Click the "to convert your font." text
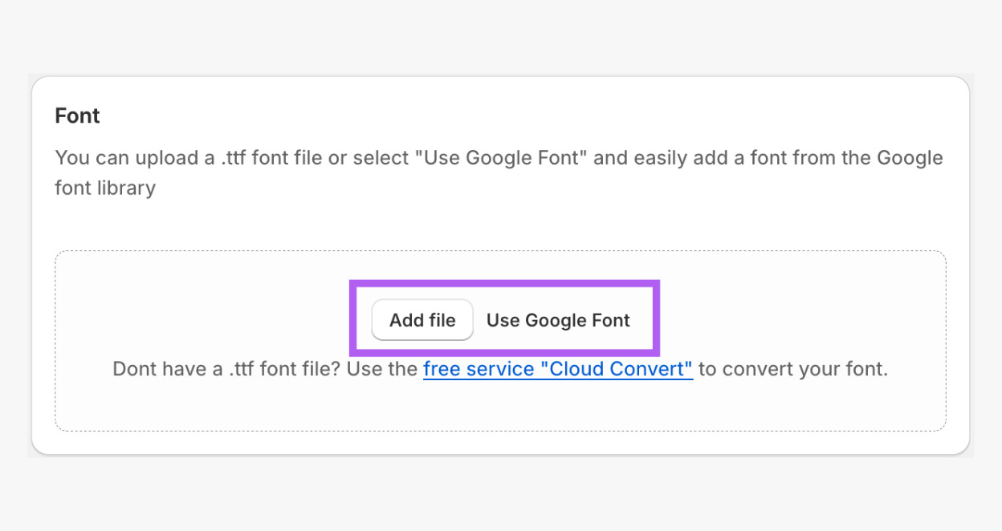Screen dimensions: 1002x531 tap(793, 369)
